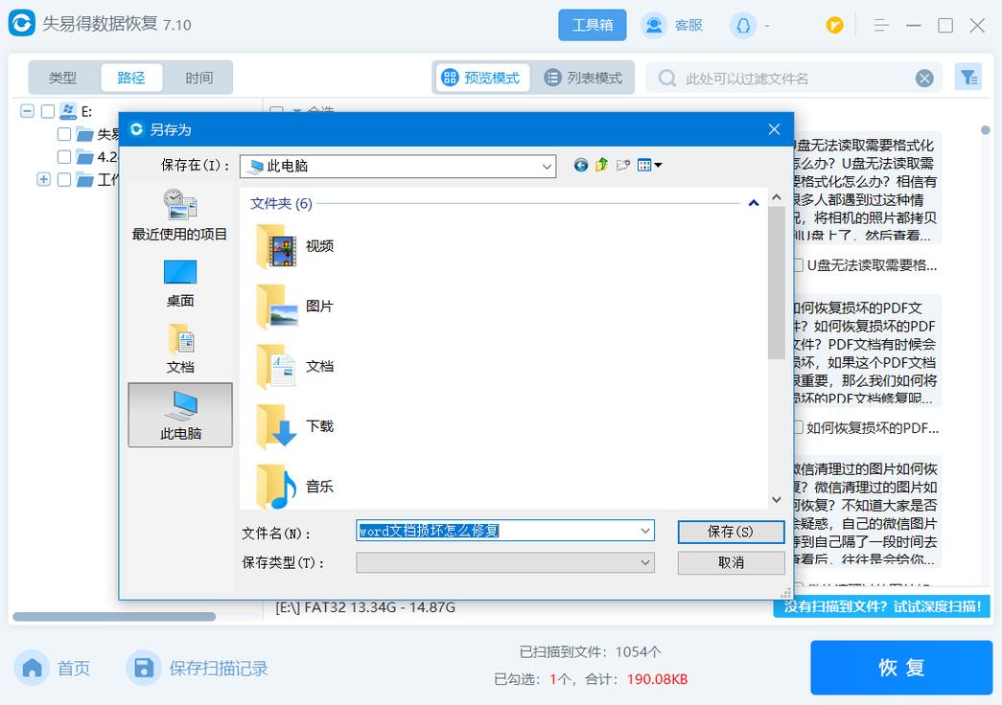
Task: Check the E: drive checkbox
Action: [x=48, y=112]
